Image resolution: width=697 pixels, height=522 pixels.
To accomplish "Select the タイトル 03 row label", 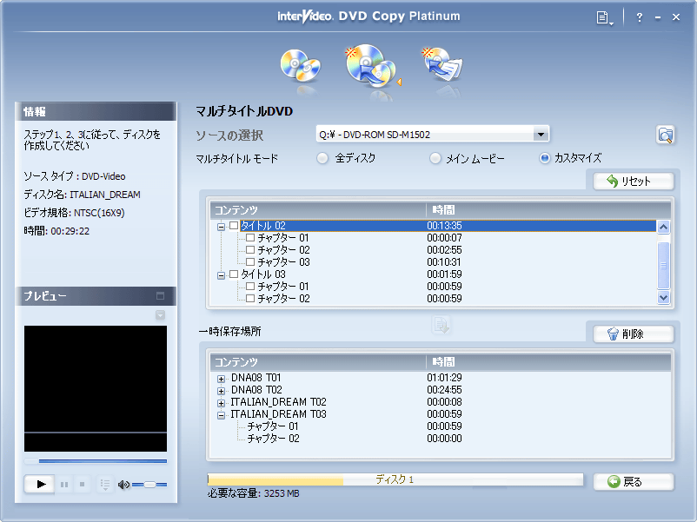I will tap(262, 274).
